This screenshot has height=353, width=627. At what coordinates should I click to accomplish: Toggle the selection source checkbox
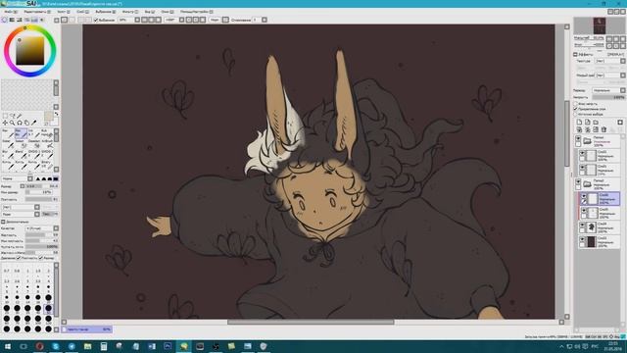tap(576, 114)
